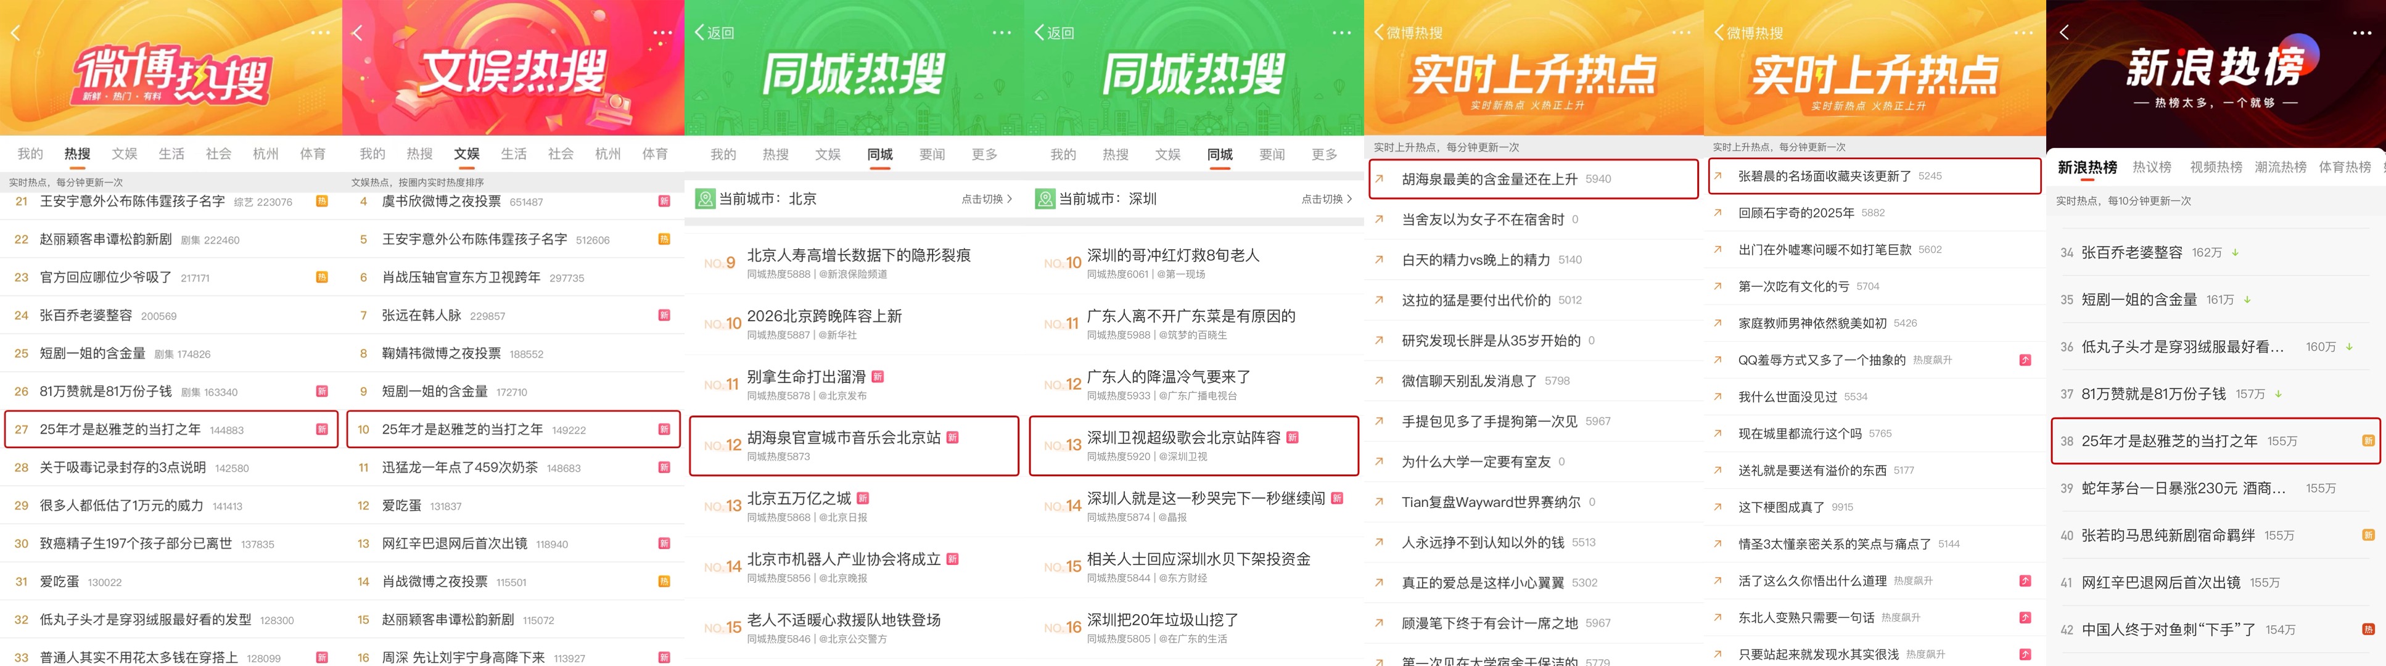The image size is (2386, 666).
Task: Switch to 视频热榜 tab in 新浪热榜
Action: [2216, 168]
